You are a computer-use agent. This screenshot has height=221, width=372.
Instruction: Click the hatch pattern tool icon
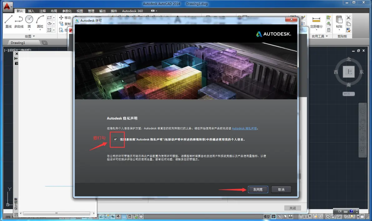[x=49, y=30]
